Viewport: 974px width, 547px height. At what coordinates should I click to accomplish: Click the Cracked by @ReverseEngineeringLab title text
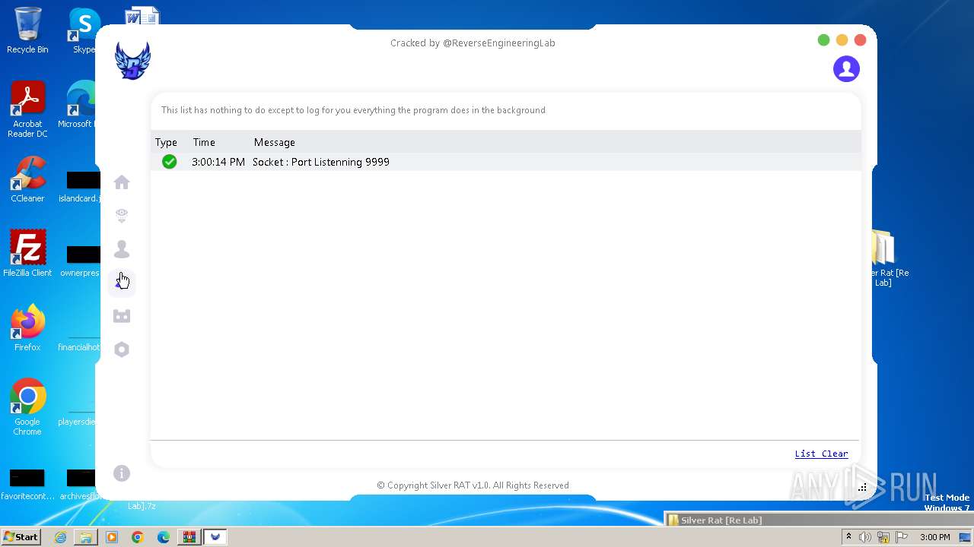coord(473,43)
